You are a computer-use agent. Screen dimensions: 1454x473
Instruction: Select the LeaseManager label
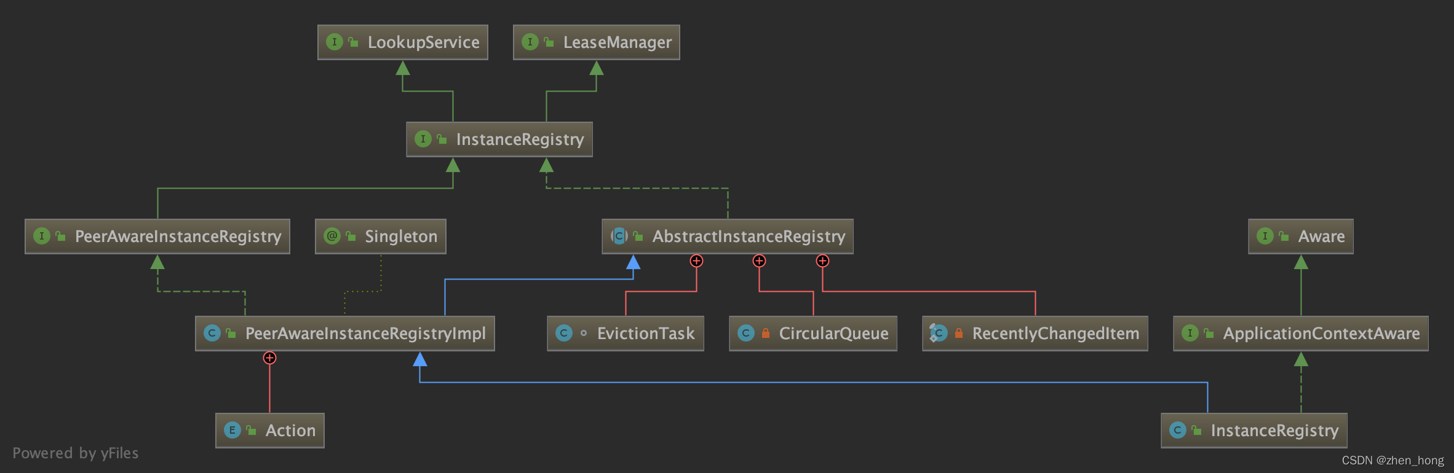coord(618,42)
